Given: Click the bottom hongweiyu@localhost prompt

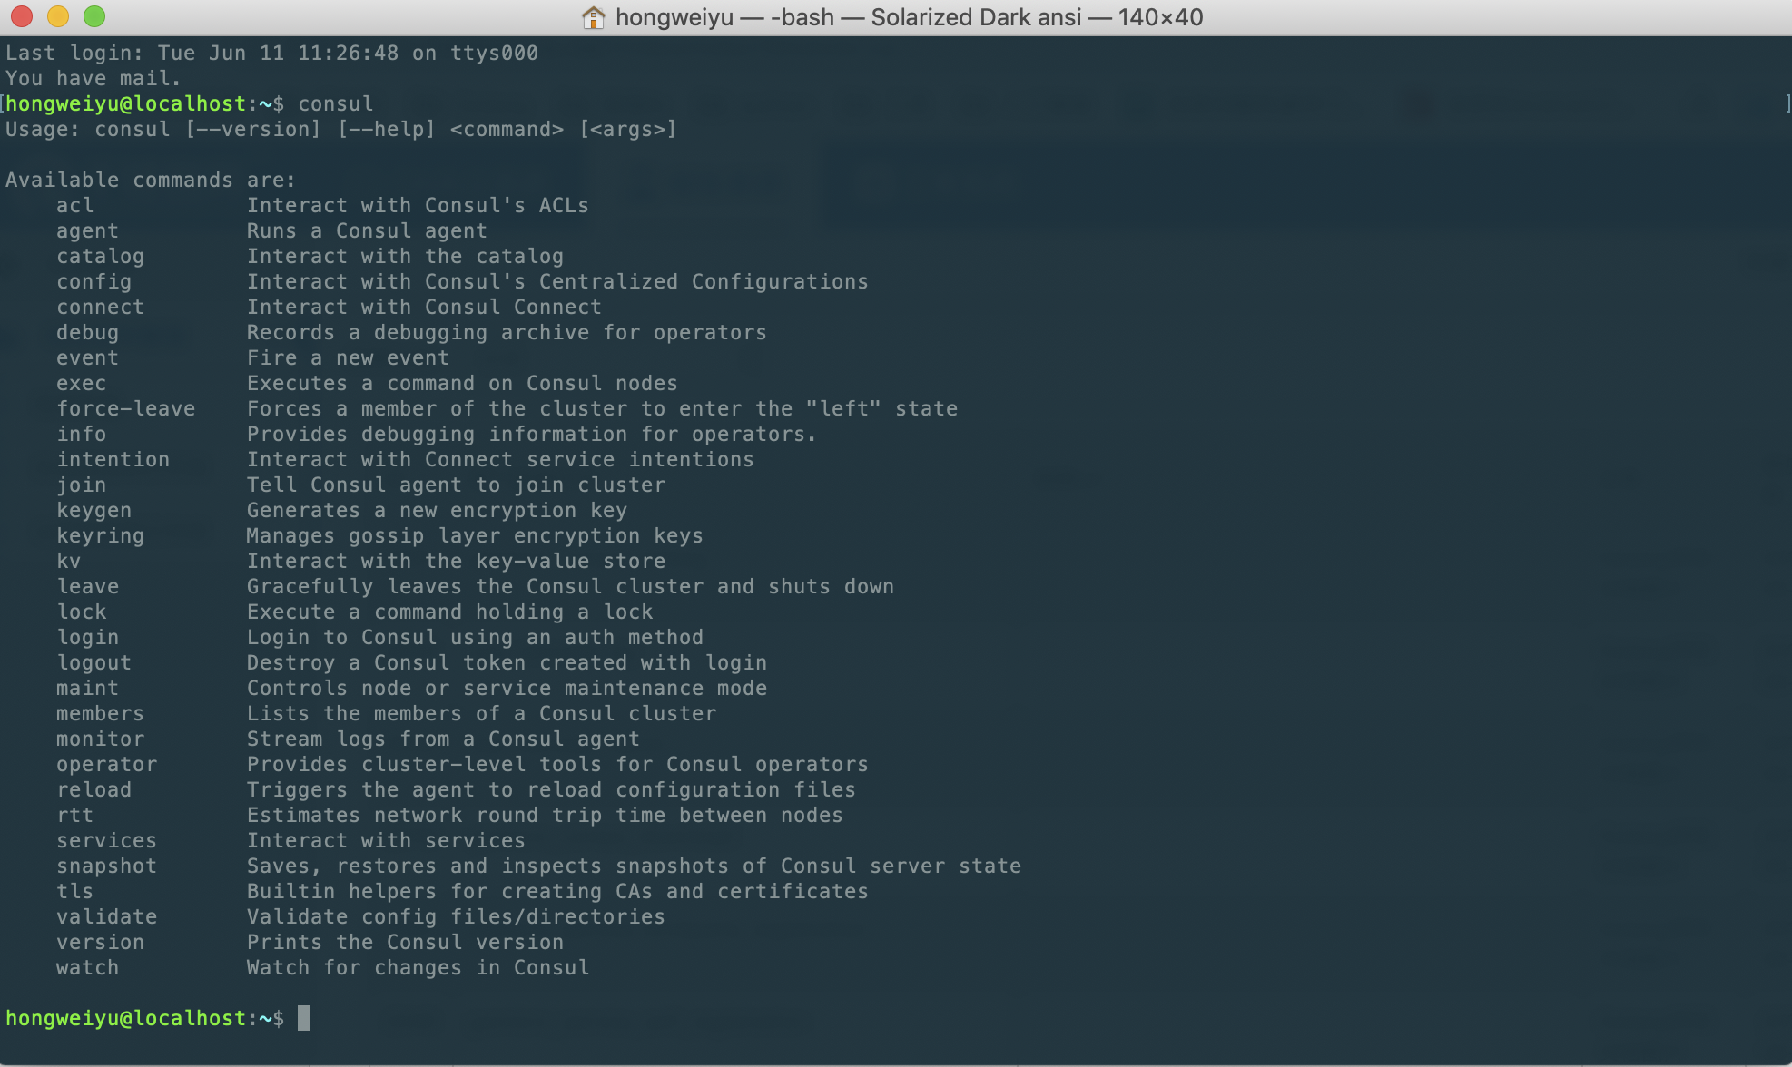Looking at the screenshot, I should pyautogui.click(x=125, y=1018).
